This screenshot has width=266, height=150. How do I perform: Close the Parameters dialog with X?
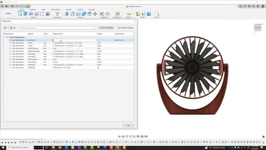[135, 21]
